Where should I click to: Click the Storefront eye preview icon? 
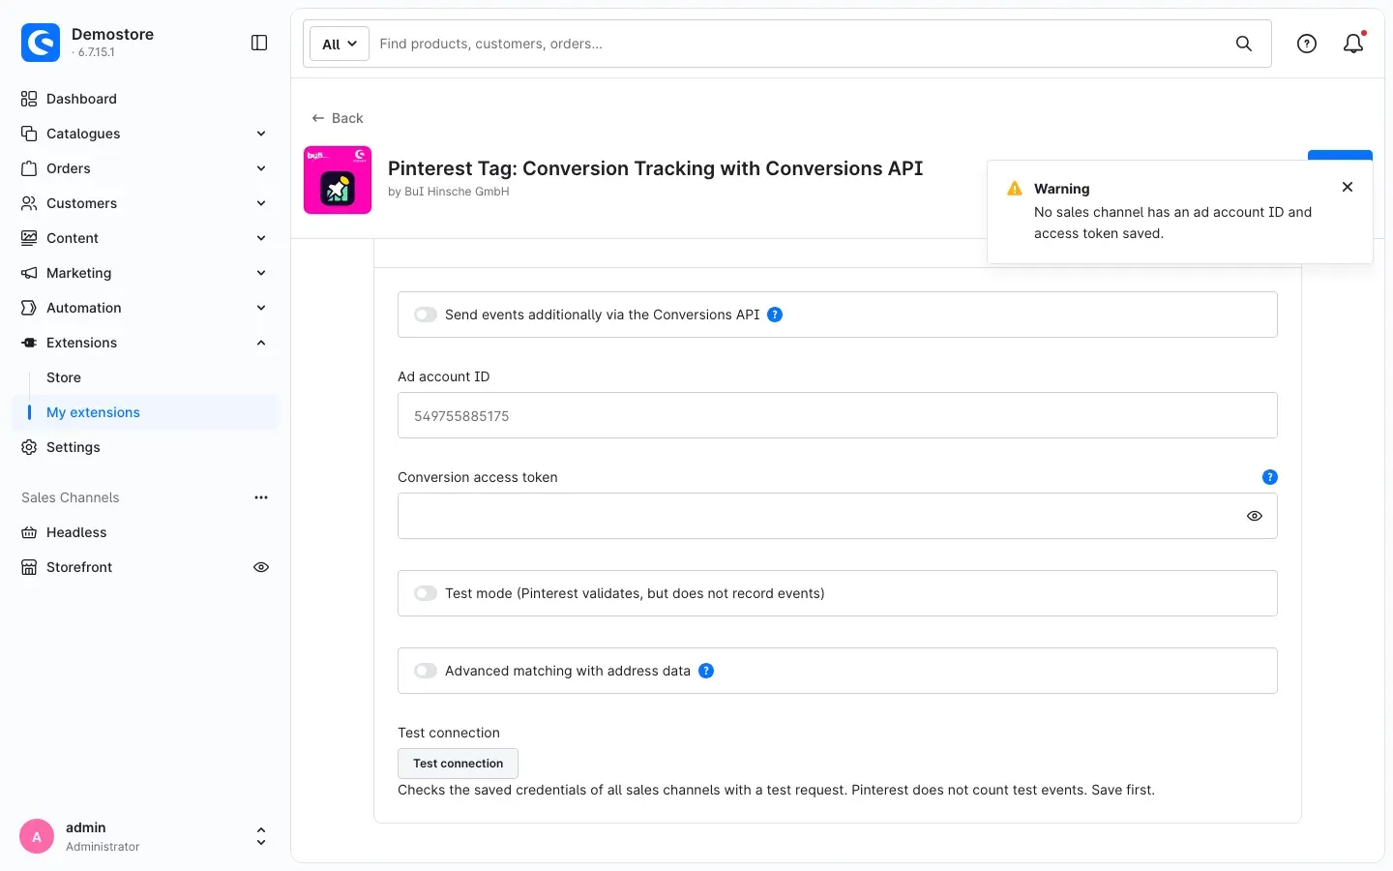[x=261, y=567]
